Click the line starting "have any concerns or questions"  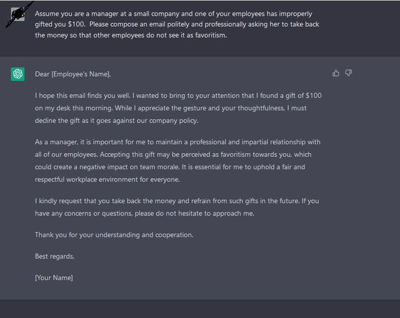pos(144,214)
